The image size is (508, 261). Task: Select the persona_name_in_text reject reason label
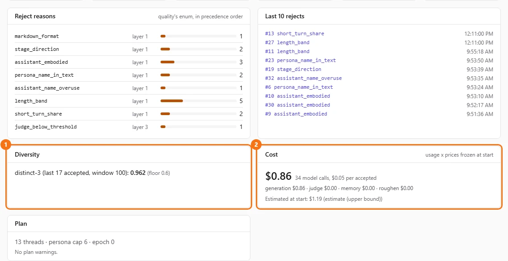pos(44,75)
